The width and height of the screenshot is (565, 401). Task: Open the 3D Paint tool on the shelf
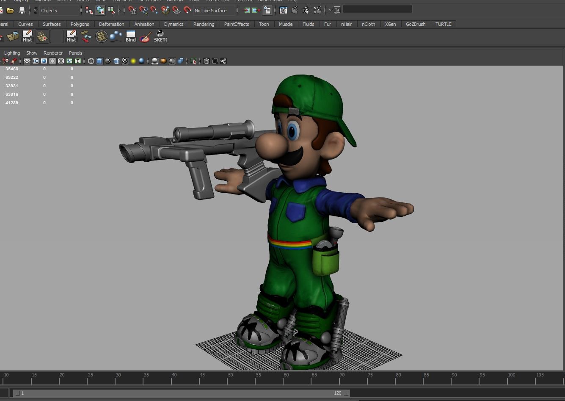[145, 36]
